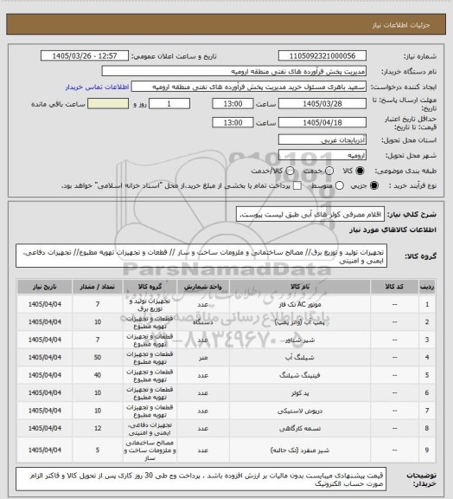Select the پمپ آب (واتر پمپ) item
Image resolution: width=453 pixels, height=499 pixels.
300,322
